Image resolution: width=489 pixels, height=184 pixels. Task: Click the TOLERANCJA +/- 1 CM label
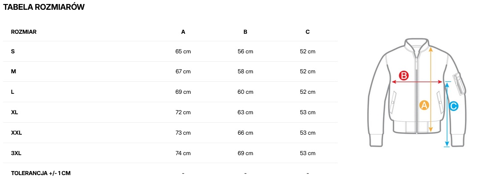click(x=41, y=173)
